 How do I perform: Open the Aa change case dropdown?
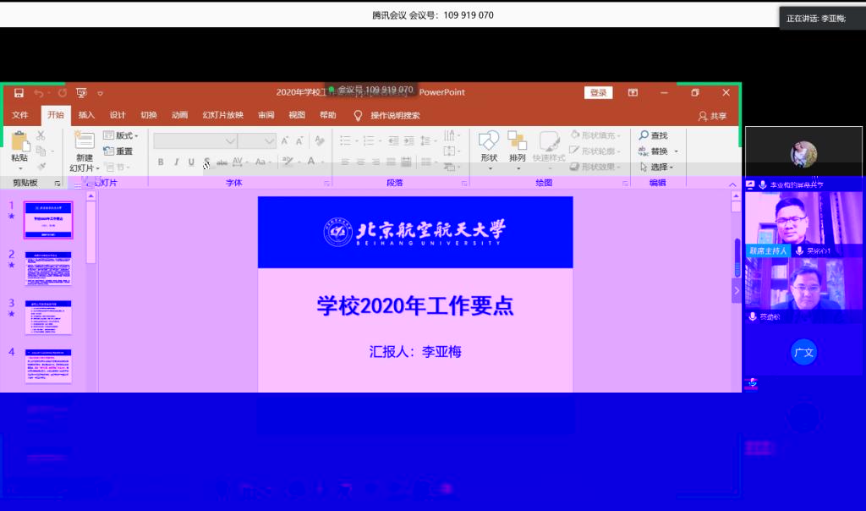[263, 162]
